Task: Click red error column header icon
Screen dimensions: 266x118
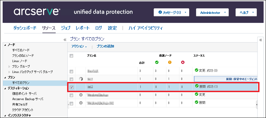Action: pos(183,63)
